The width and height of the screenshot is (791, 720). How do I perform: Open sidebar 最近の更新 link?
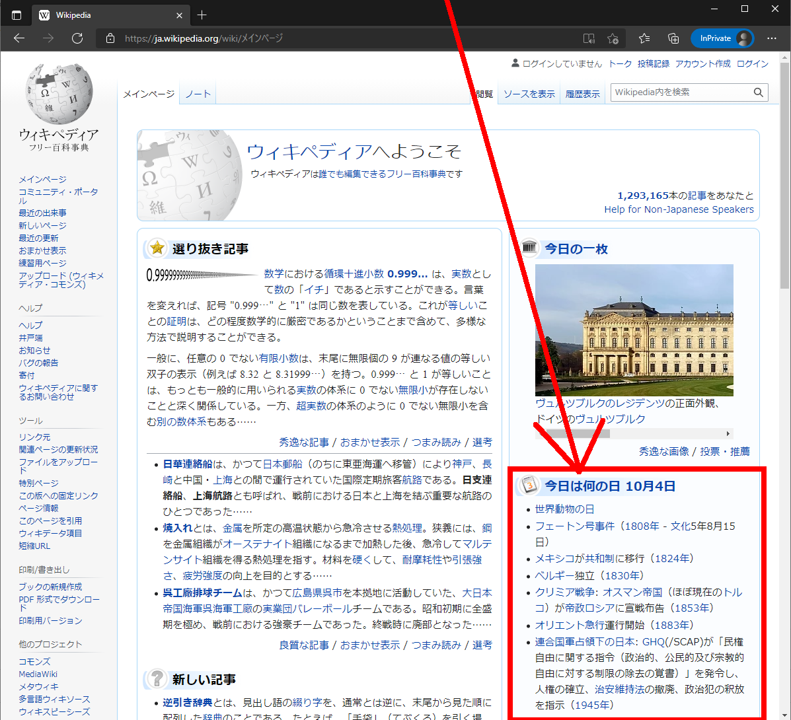[38, 238]
